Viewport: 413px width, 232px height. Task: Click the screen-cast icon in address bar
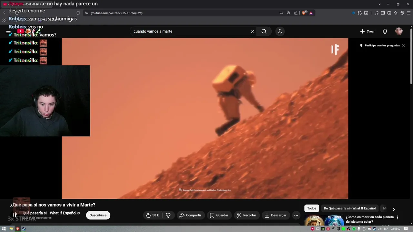click(x=281, y=13)
